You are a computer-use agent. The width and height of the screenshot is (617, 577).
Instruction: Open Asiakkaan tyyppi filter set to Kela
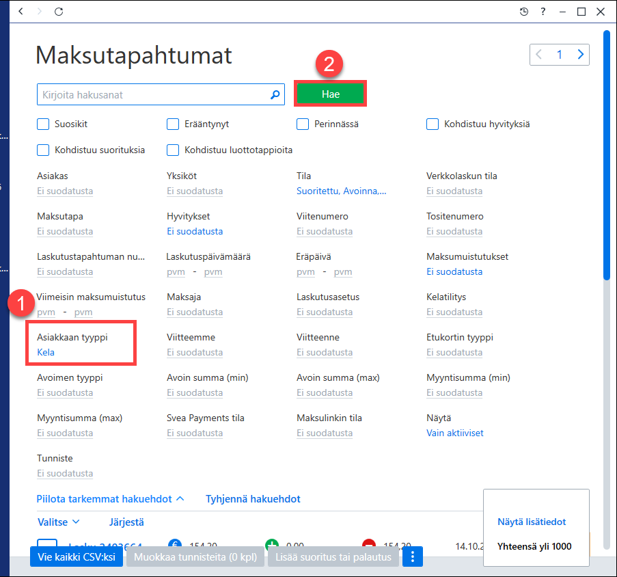[46, 352]
